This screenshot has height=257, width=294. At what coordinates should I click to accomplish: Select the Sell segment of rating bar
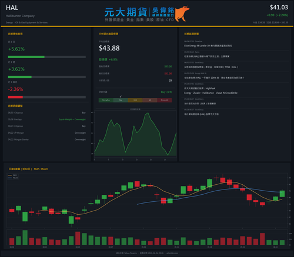(150, 100)
